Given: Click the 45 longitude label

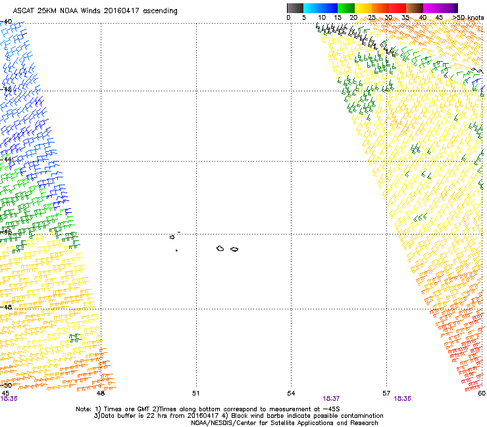Looking at the screenshot, I should (x=5, y=393).
